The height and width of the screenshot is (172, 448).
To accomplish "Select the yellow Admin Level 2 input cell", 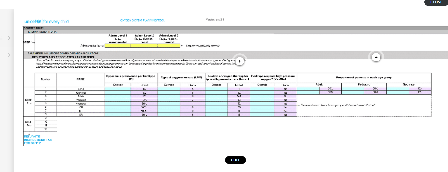I will [x=144, y=46].
